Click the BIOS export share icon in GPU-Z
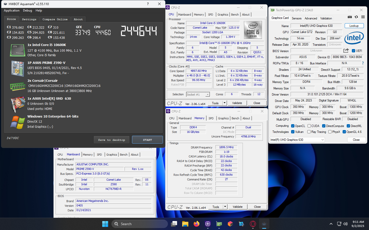The image size is (369, 230). pos(346,51)
